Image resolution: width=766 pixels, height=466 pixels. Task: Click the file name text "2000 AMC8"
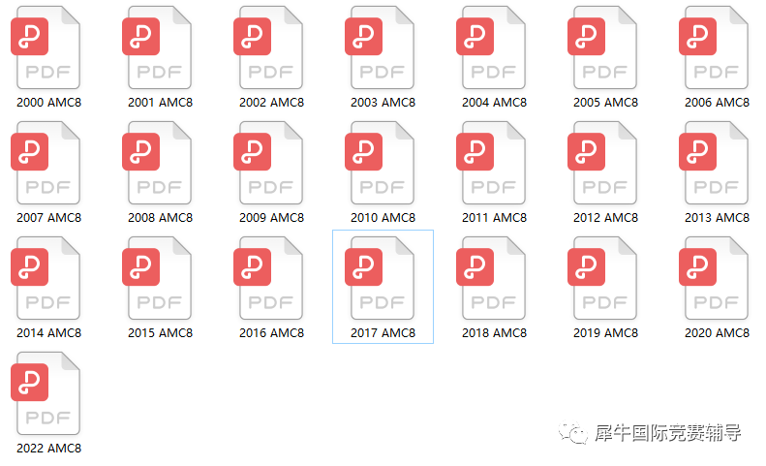tap(48, 102)
